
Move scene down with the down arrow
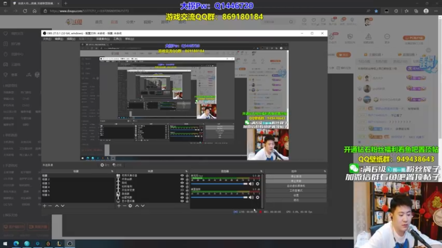(62, 206)
